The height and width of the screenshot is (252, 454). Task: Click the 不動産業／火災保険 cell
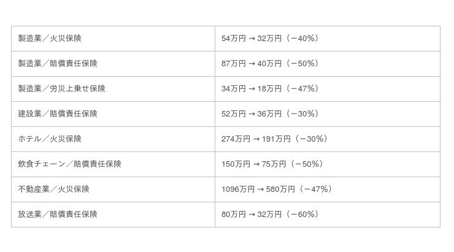[113, 189]
